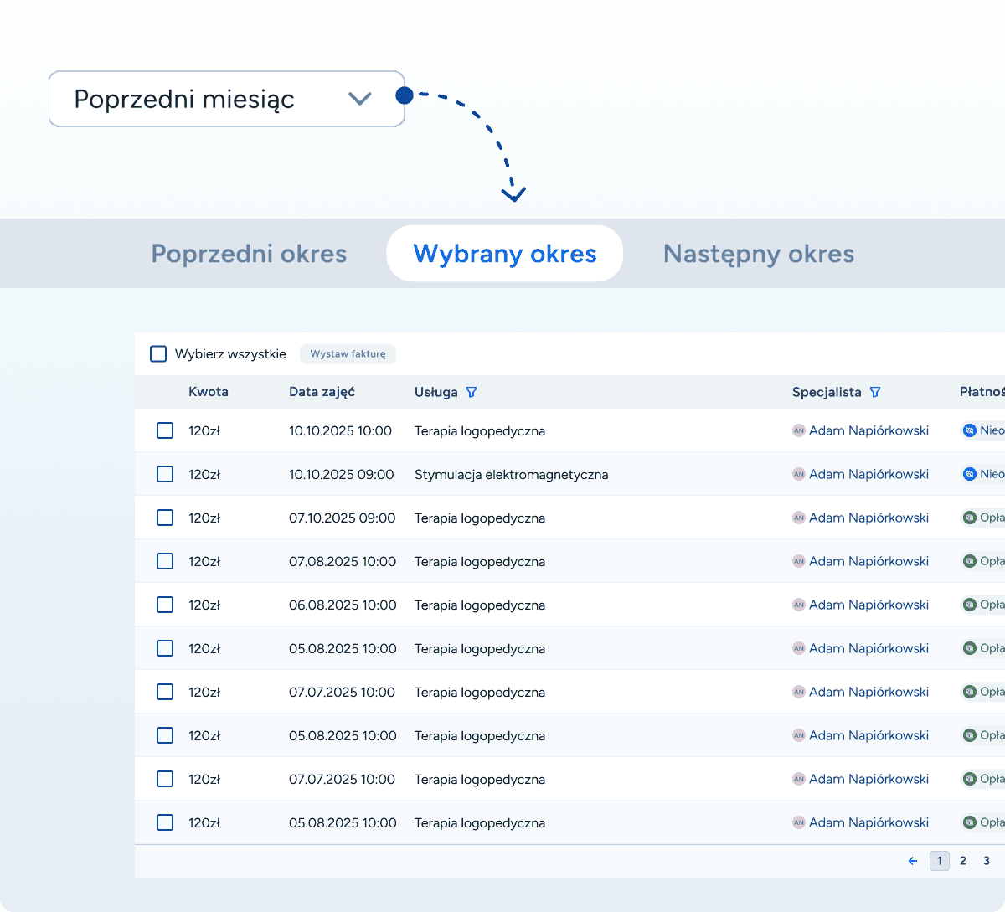This screenshot has width=1005, height=912.
Task: Select the Wybrany okres tab
Action: [505, 254]
